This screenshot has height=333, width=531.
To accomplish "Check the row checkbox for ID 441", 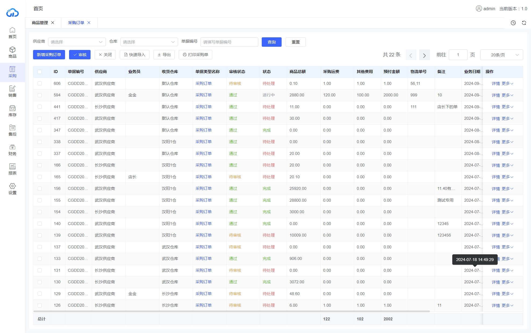I will 40,107.
